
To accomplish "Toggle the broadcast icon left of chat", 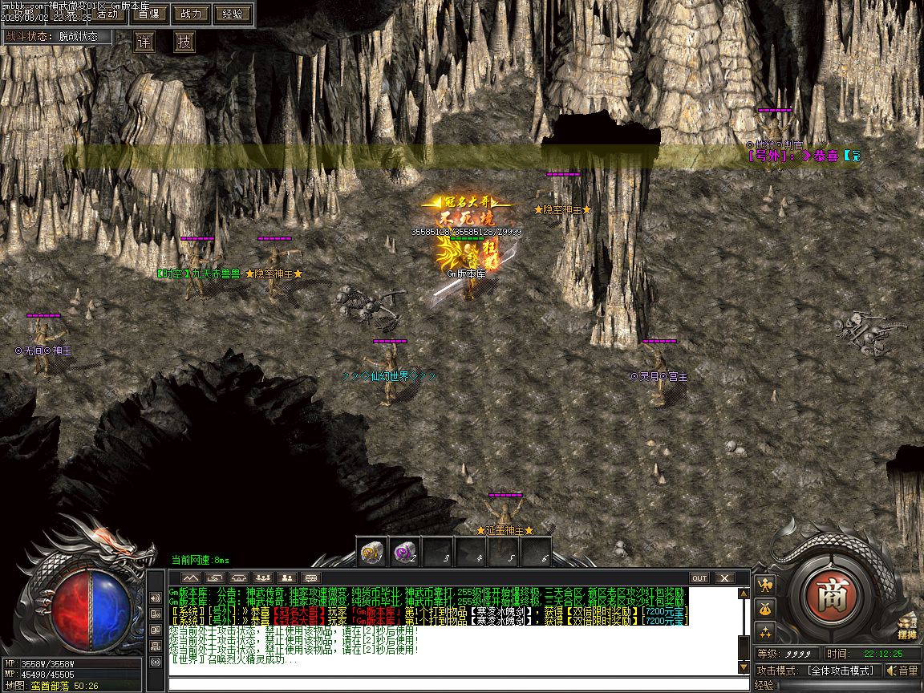I will point(156,662).
